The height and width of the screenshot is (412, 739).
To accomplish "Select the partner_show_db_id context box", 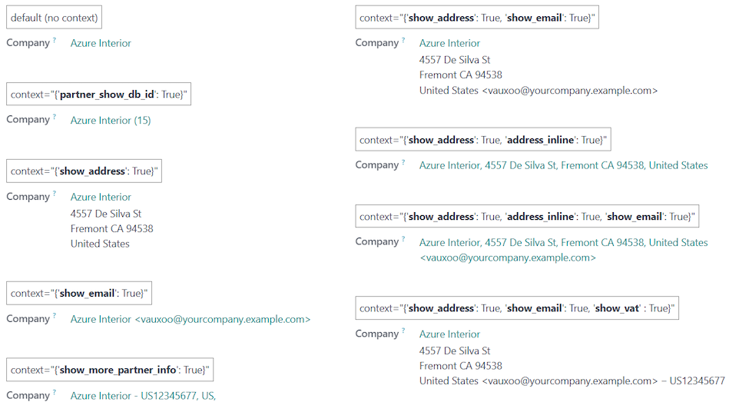I will point(98,95).
